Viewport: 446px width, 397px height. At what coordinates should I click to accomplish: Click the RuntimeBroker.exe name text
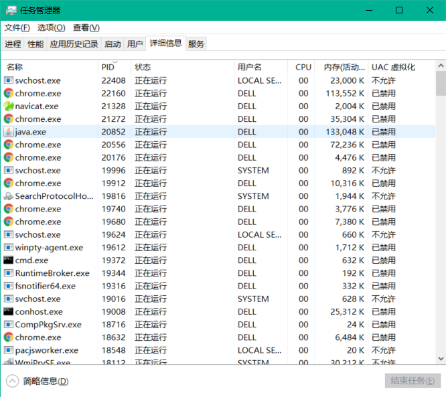pos(52,273)
